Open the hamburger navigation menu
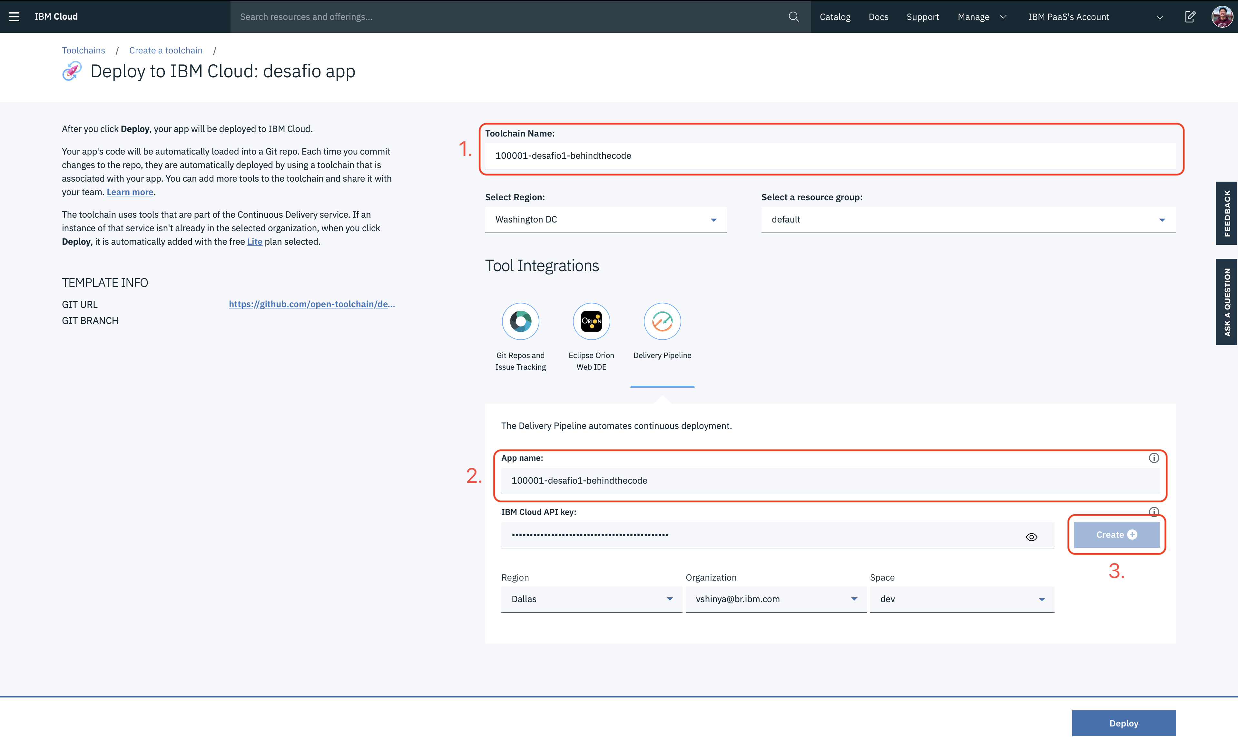Screen dimensions: 1238x749 [14, 16]
